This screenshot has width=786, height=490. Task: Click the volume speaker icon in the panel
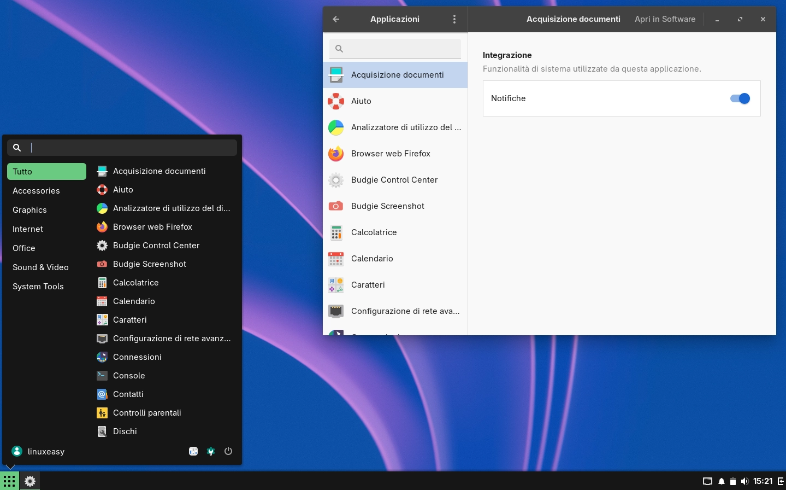[x=744, y=481]
